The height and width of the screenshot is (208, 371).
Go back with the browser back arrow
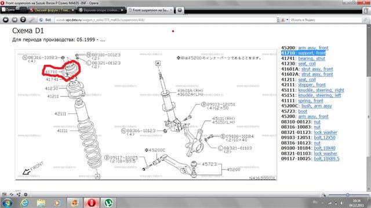(x=6, y=20)
